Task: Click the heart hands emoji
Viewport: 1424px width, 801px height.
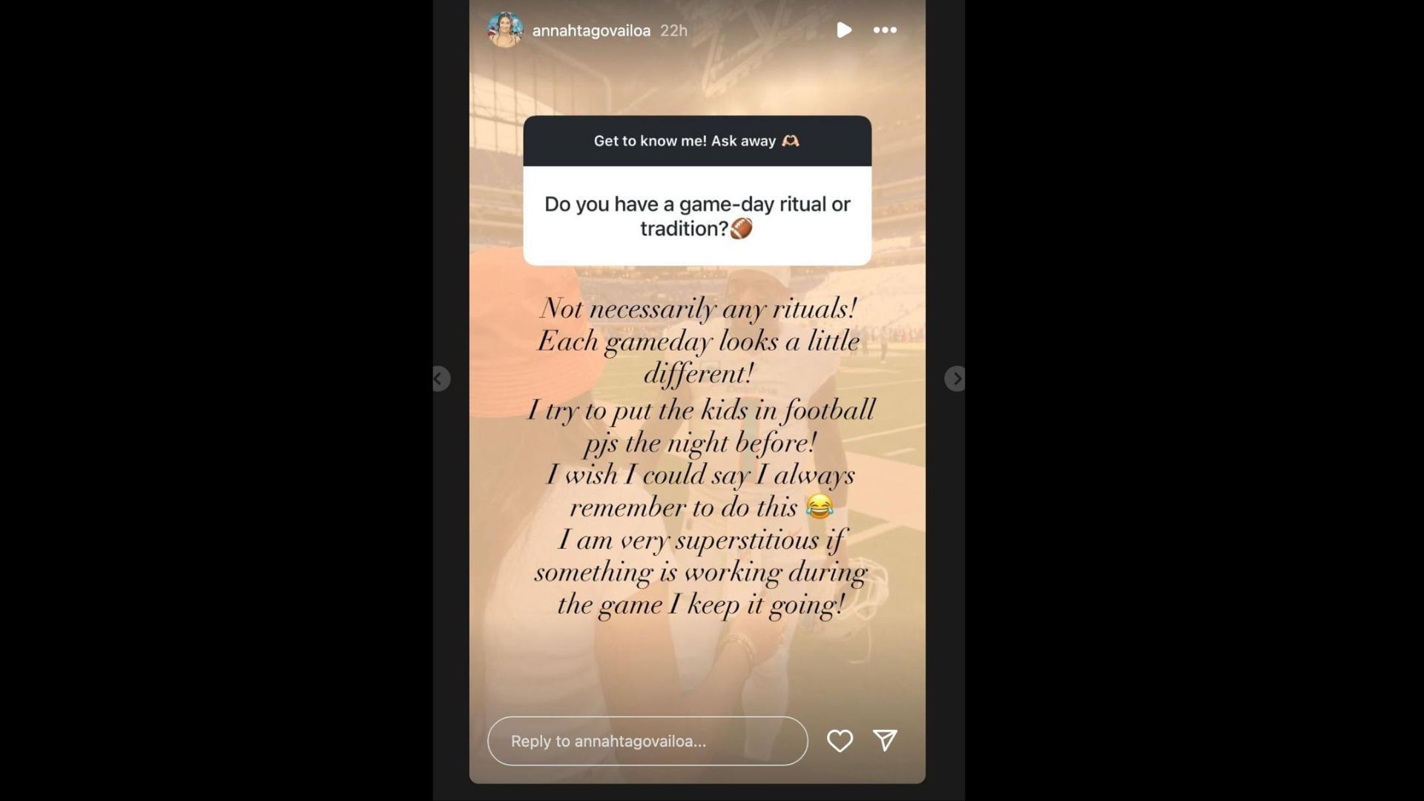Action: (x=791, y=141)
